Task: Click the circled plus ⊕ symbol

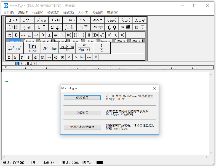Action: click(x=63, y=57)
